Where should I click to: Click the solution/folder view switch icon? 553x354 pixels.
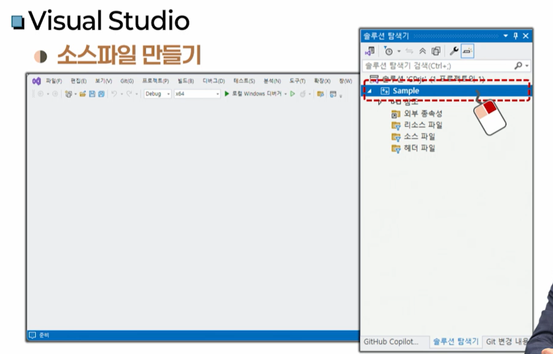click(x=370, y=51)
